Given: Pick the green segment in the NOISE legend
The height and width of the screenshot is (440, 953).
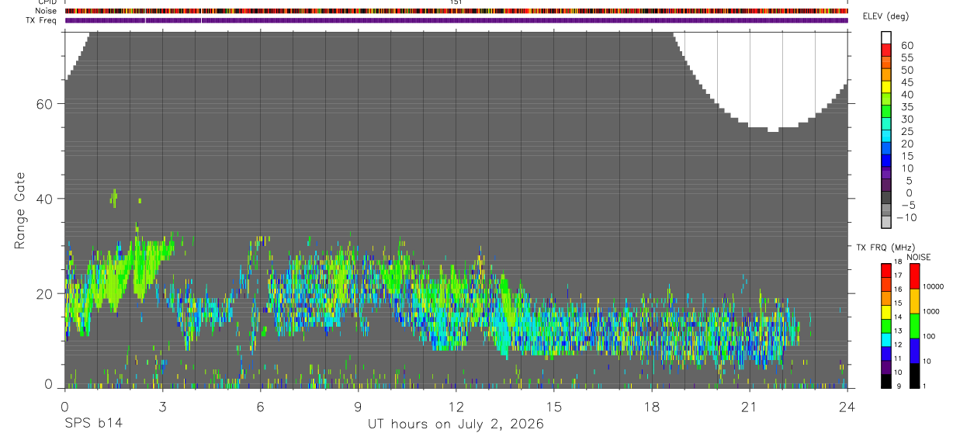Looking at the screenshot, I should [914, 326].
